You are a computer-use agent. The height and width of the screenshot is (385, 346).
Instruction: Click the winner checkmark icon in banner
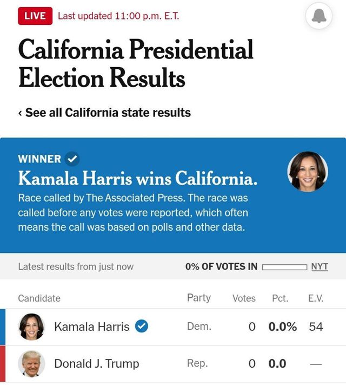pos(71,159)
